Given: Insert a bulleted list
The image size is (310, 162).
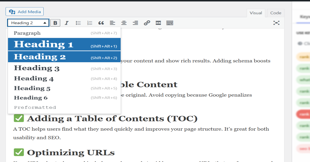Looking at the screenshot, I should point(78,23).
